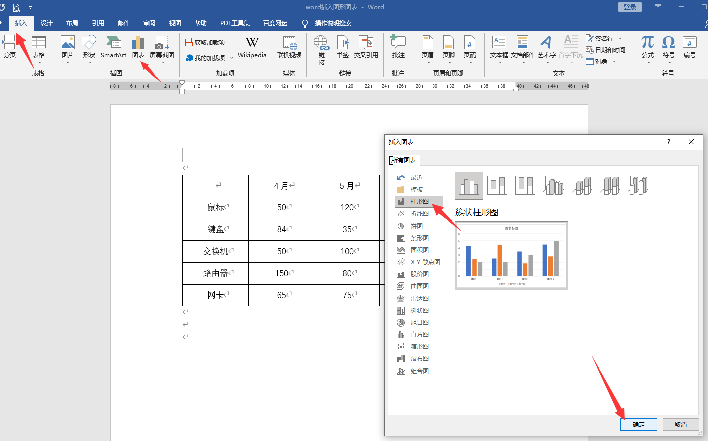Viewport: 708px width, 441px height.
Task: Open the Header (页眉) menu
Action: [x=428, y=49]
